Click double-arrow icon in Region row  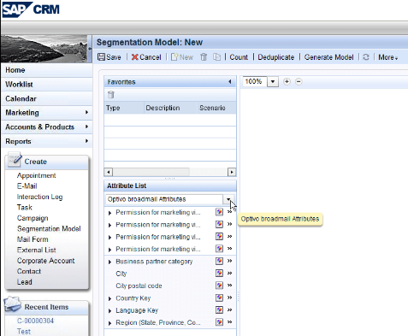click(229, 322)
